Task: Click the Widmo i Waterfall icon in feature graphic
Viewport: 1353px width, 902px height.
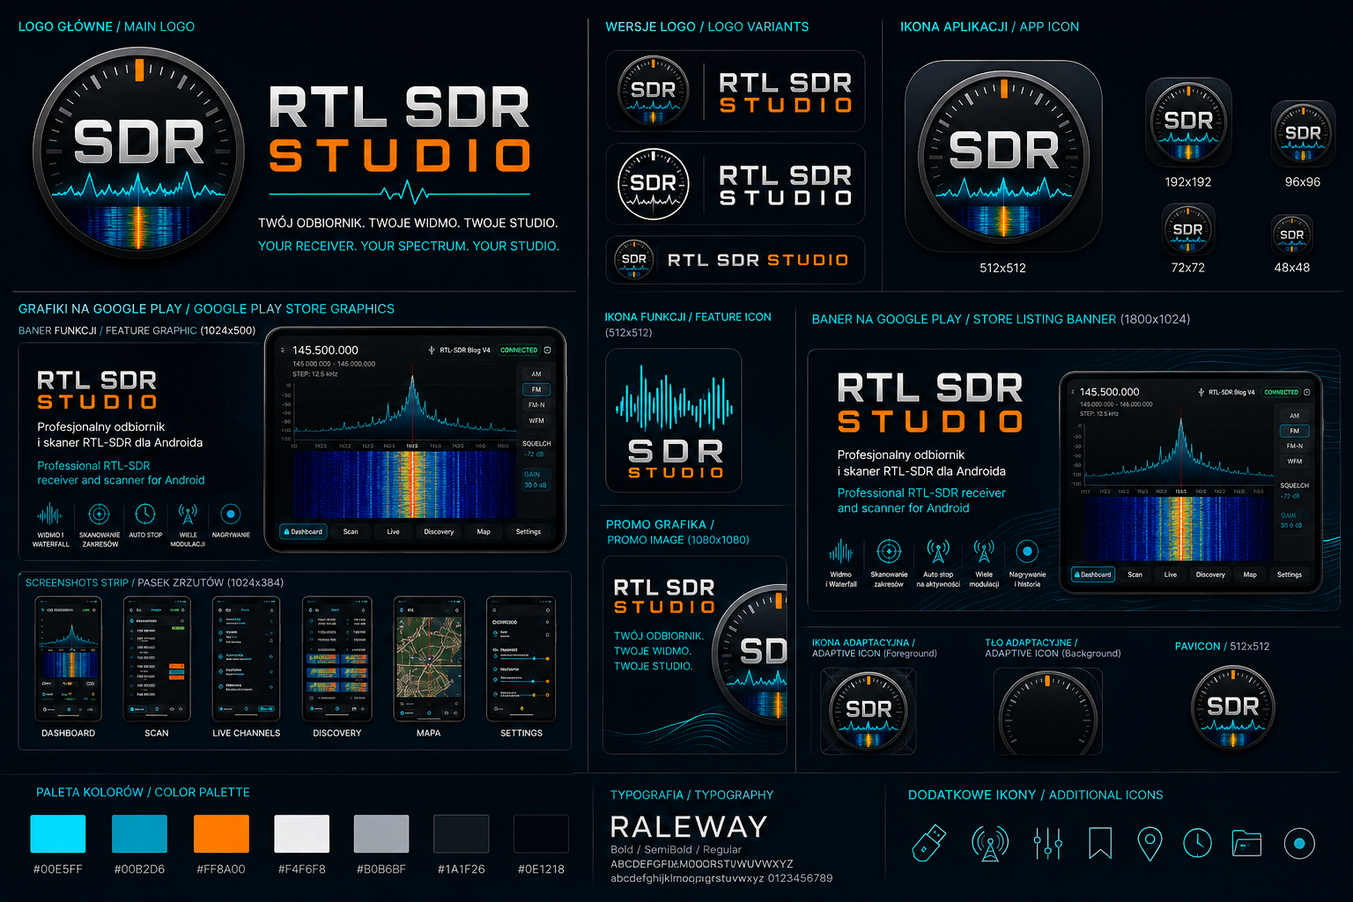Action: pyautogui.click(x=50, y=514)
